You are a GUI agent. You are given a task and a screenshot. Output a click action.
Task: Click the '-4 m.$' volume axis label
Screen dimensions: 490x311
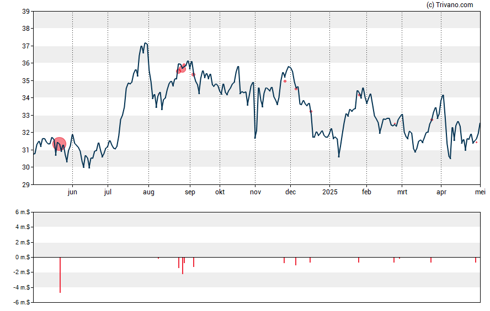[22, 287]
